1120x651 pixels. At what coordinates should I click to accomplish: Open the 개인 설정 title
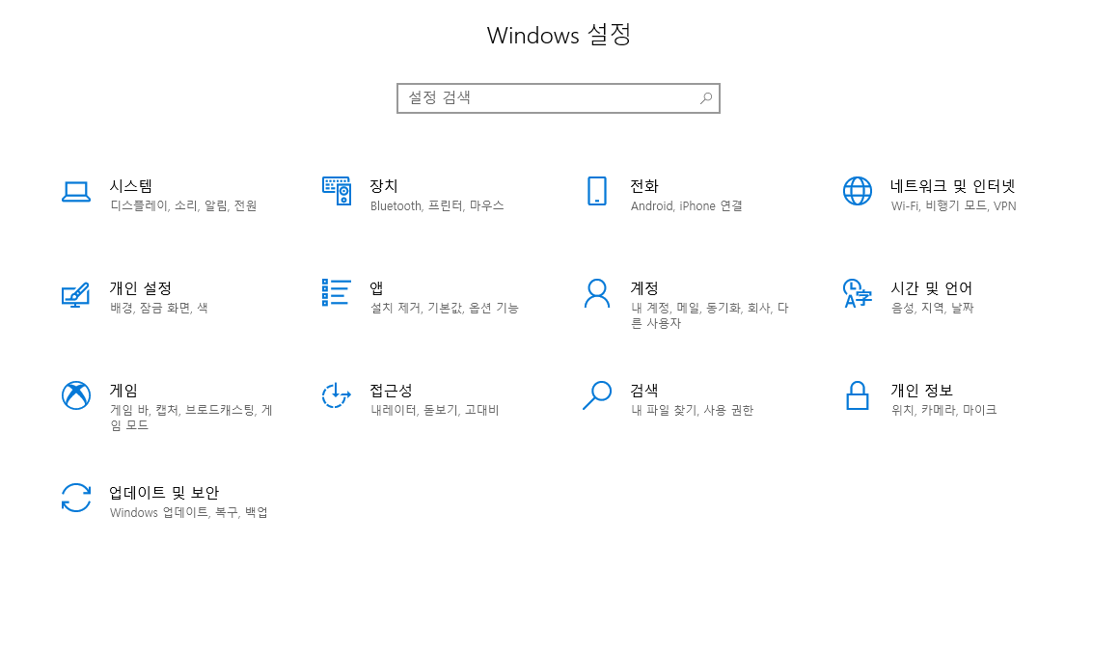(141, 288)
